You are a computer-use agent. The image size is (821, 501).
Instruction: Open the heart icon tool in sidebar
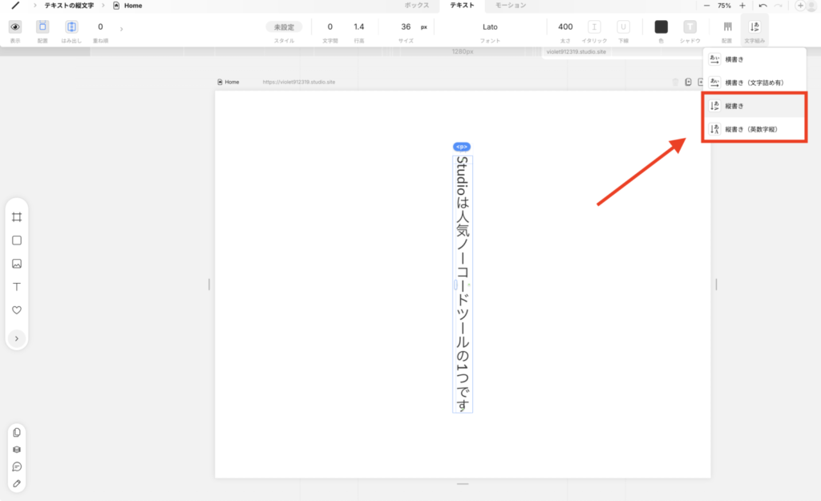[17, 310]
